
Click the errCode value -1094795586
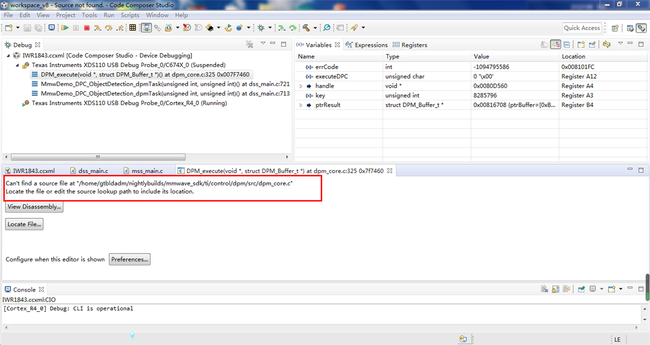tap(492, 67)
